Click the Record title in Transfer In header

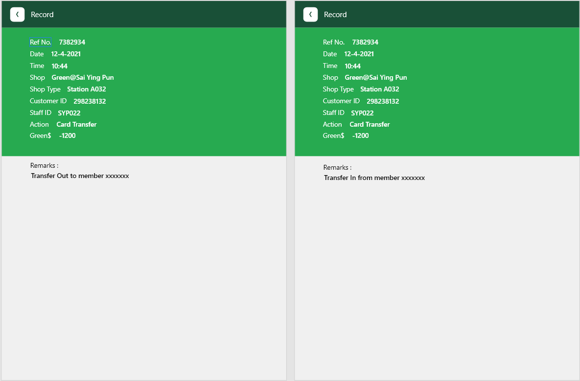pyautogui.click(x=335, y=15)
